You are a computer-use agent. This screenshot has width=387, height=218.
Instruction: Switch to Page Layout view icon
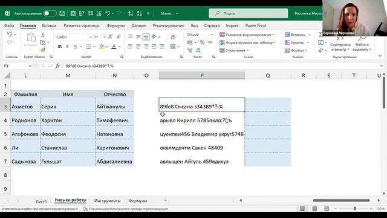click(314, 209)
